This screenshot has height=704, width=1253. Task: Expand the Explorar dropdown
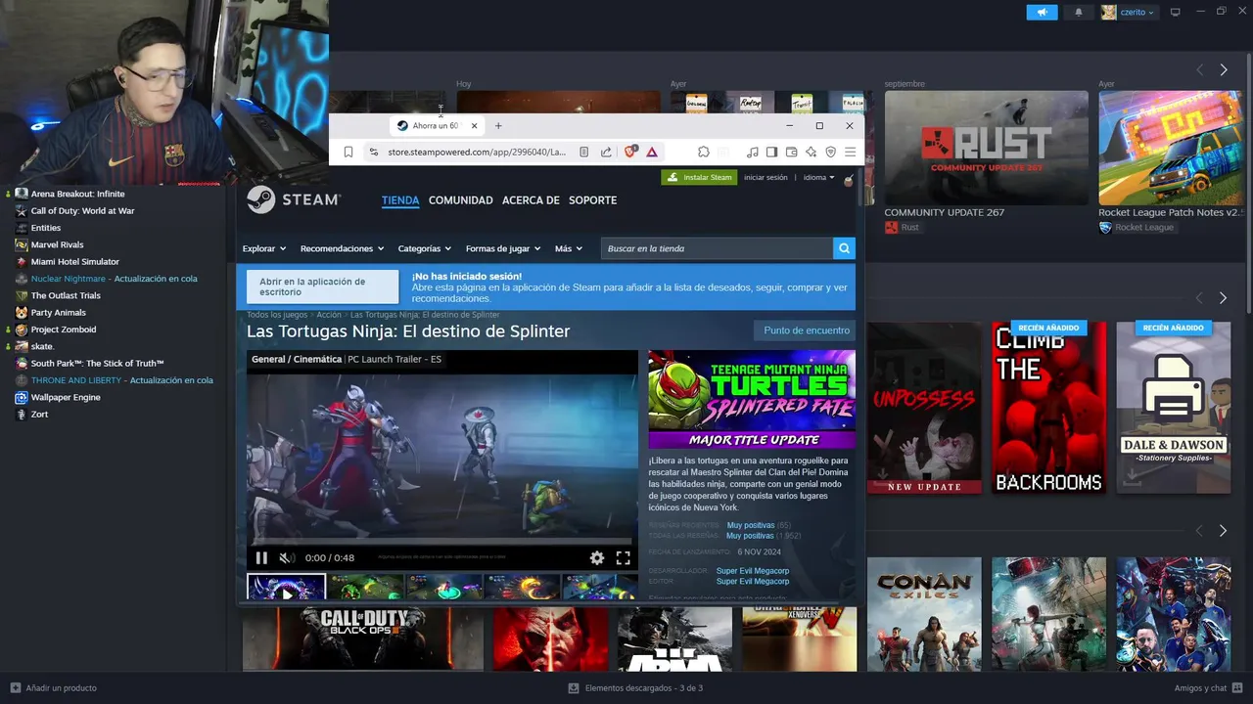[264, 248]
